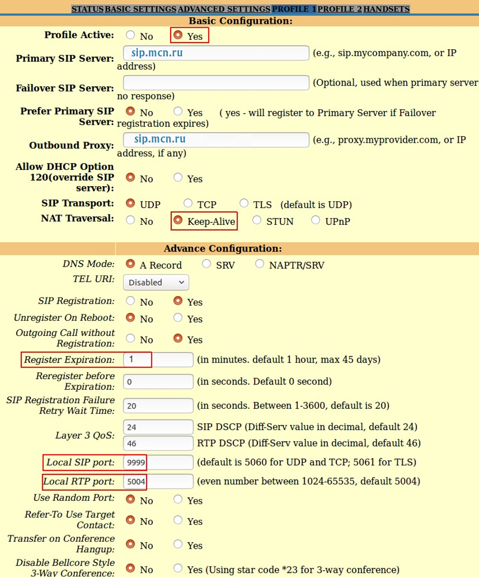
Task: Set Profile Active to No
Action: 130,35
